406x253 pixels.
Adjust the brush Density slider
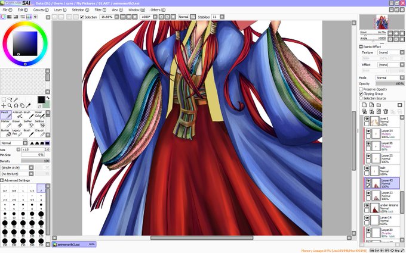click(x=35, y=161)
